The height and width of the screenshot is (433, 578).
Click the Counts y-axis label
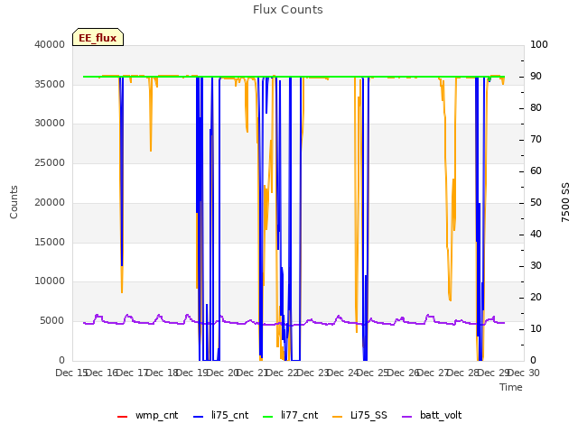point(14,202)
